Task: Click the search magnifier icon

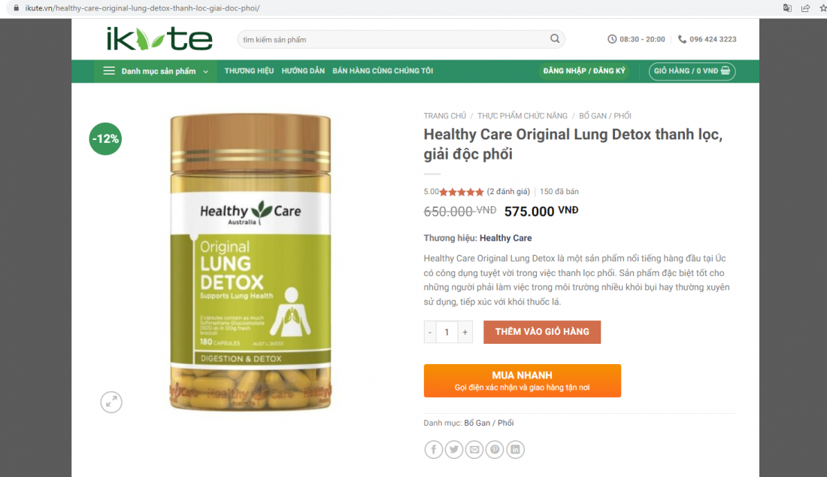Action: coord(555,38)
